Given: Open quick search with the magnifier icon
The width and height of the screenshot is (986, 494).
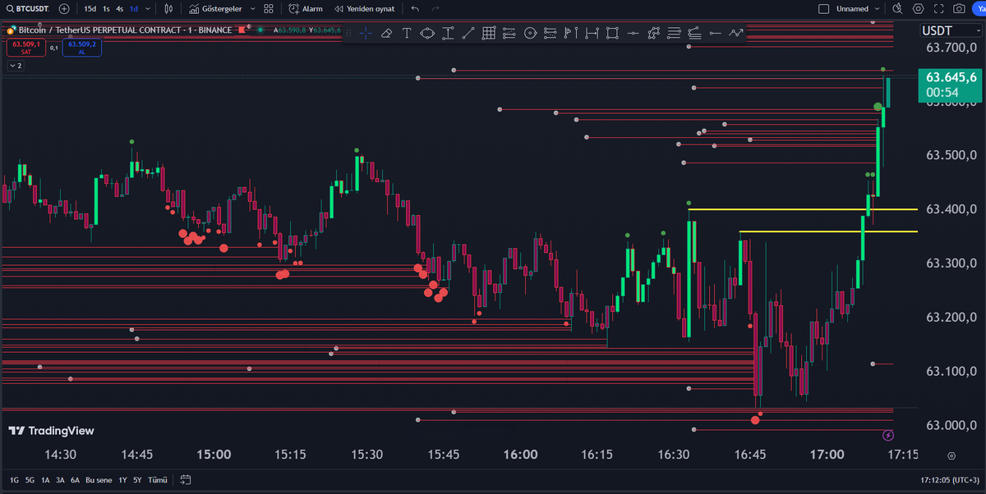Looking at the screenshot, I should click(896, 8).
